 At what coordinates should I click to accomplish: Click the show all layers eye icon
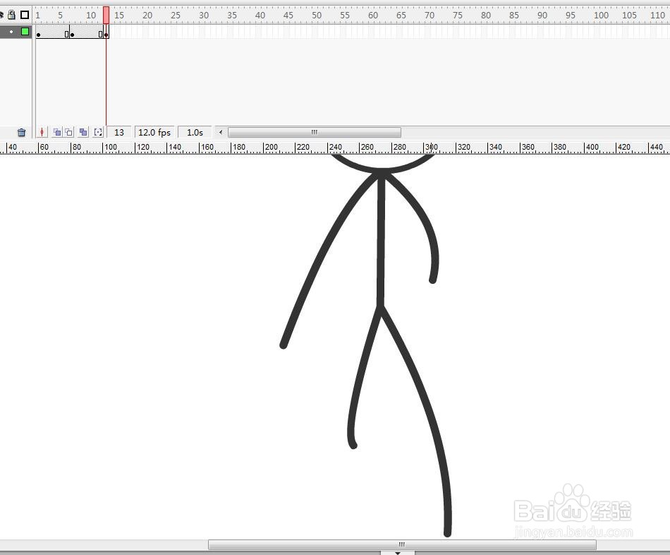[3, 15]
